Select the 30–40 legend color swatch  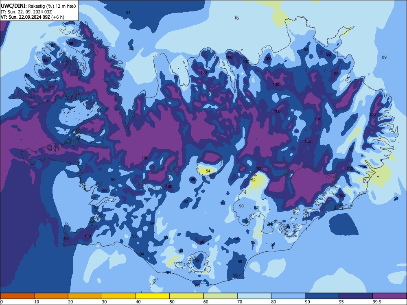[119, 296]
